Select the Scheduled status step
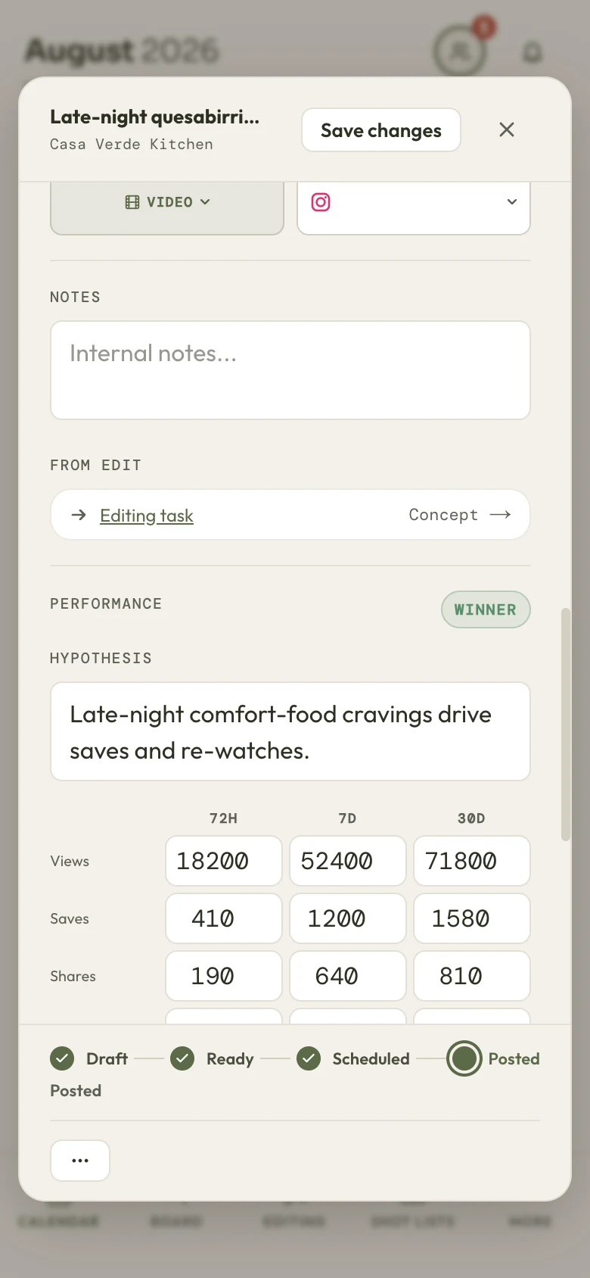This screenshot has width=590, height=1278. (x=353, y=1058)
